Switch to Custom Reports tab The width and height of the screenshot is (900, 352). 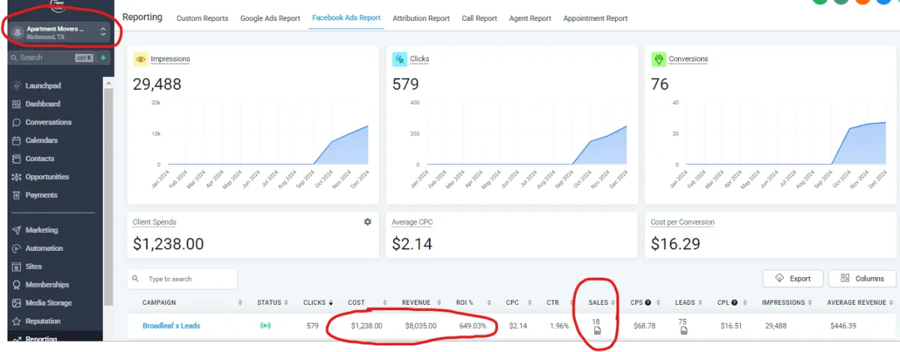[x=202, y=18]
